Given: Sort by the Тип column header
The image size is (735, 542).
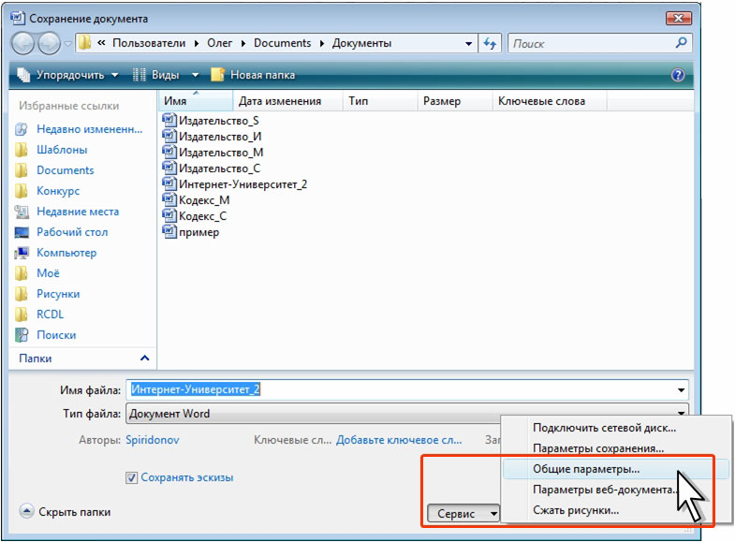Looking at the screenshot, I should point(380,101).
